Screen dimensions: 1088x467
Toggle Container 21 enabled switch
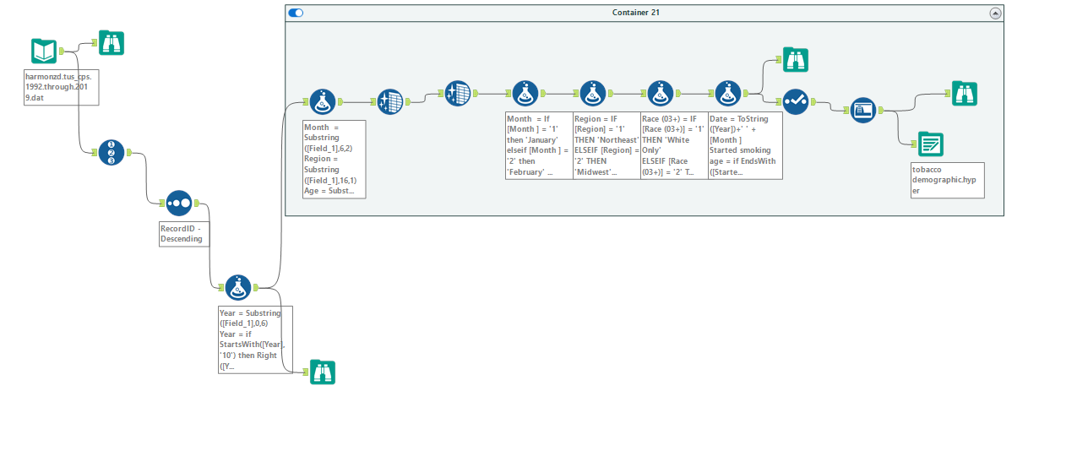pos(296,13)
